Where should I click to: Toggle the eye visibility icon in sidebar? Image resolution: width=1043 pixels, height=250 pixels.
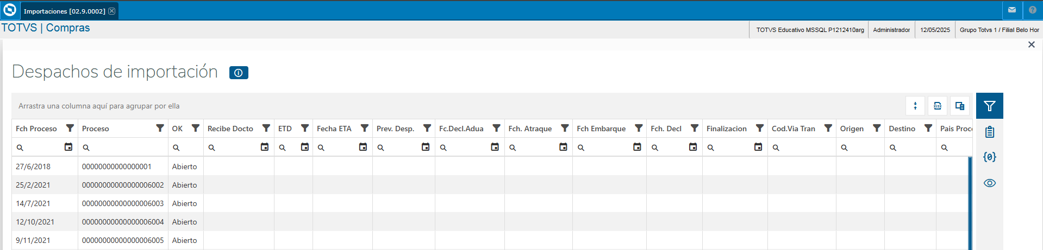click(990, 183)
